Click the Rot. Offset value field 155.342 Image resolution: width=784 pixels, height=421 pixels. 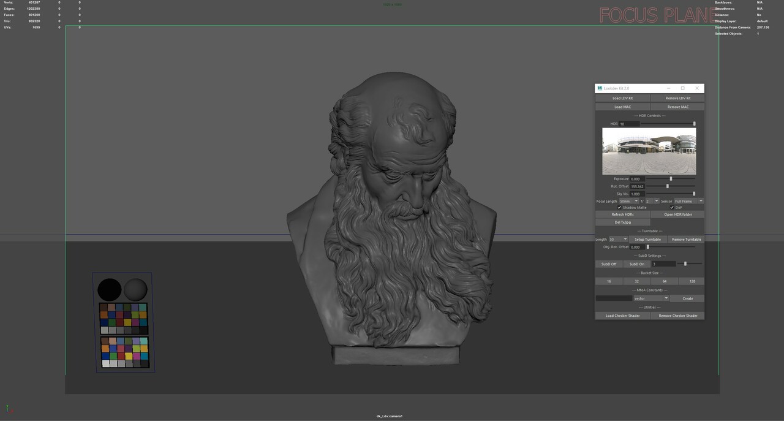tap(638, 186)
